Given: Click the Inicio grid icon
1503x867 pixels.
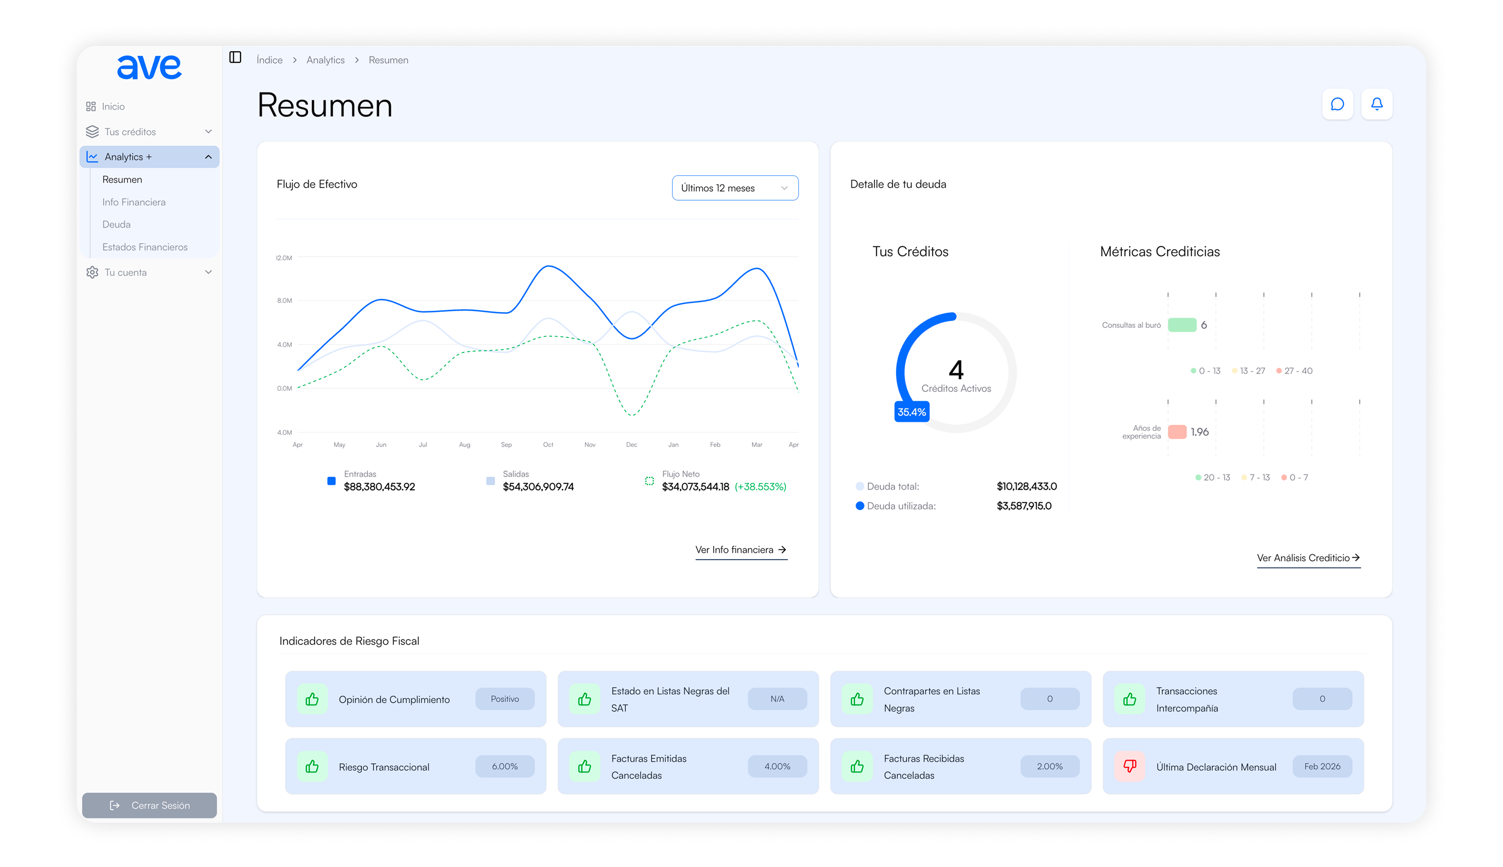Looking at the screenshot, I should pyautogui.click(x=91, y=106).
